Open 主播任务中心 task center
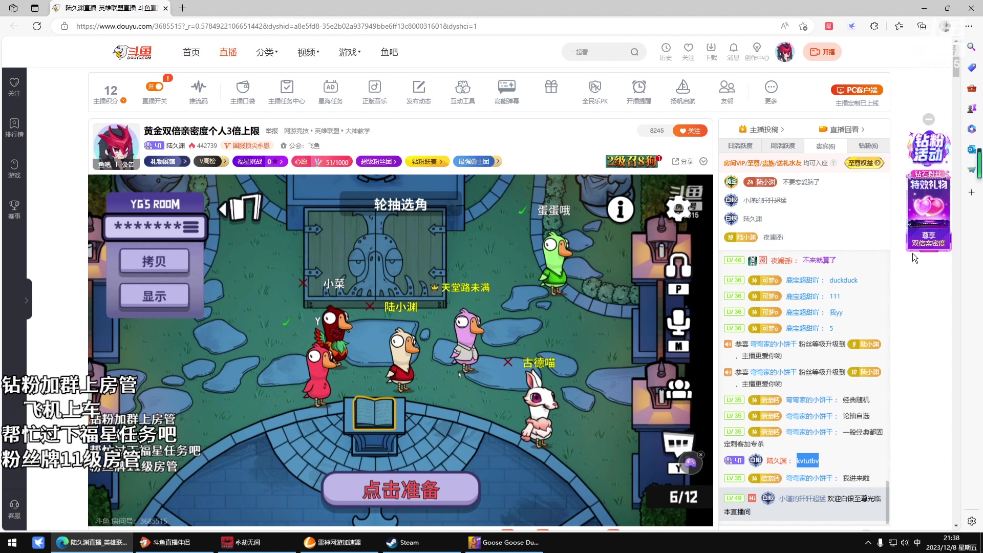Image resolution: width=983 pixels, height=553 pixels. click(x=287, y=92)
